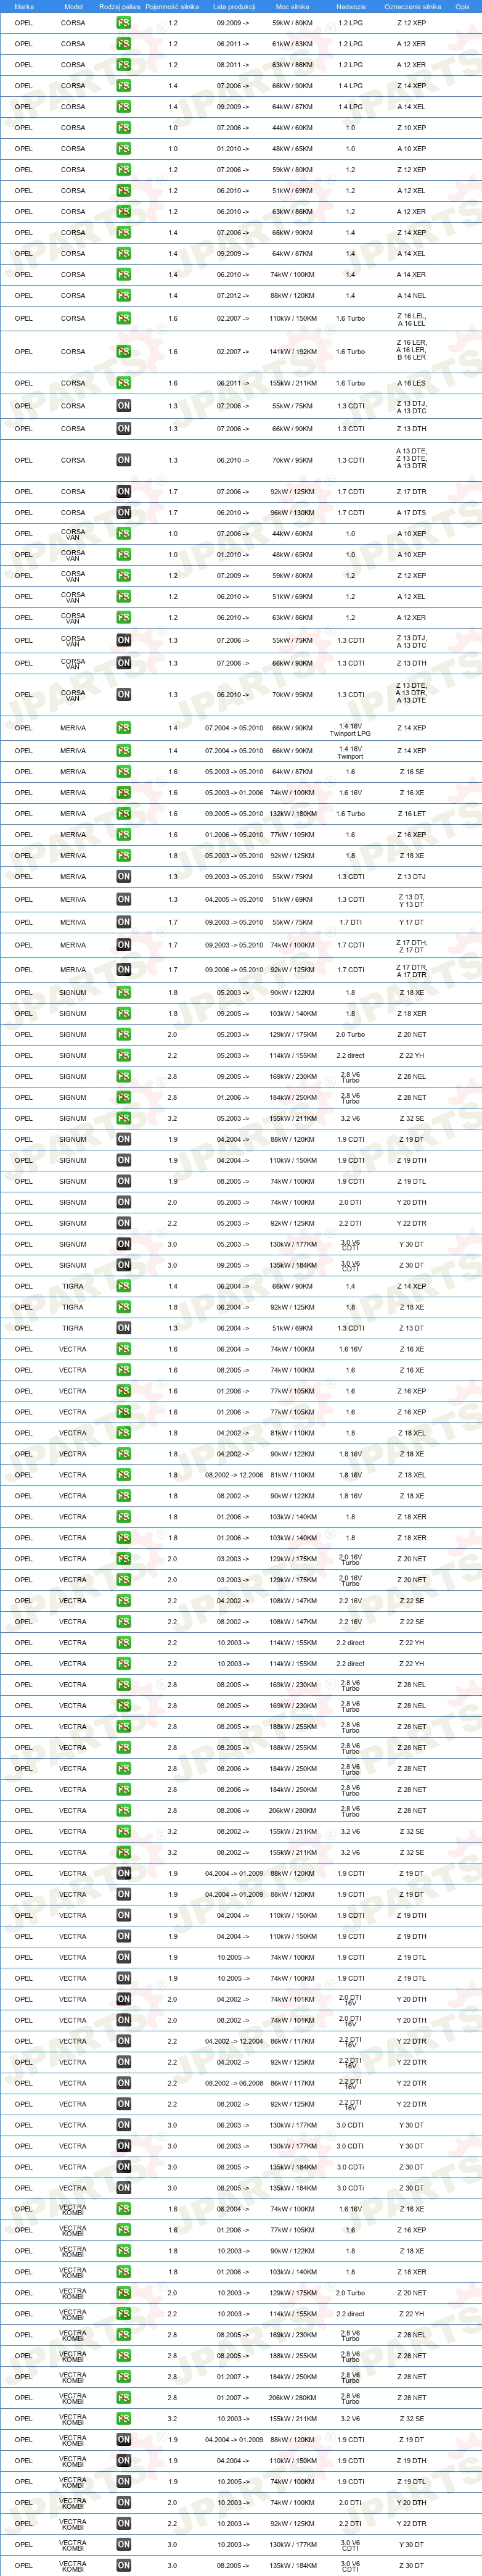Select 1.6 Turbo cell in Meriva row
This screenshot has height=2576, width=482.
(350, 814)
